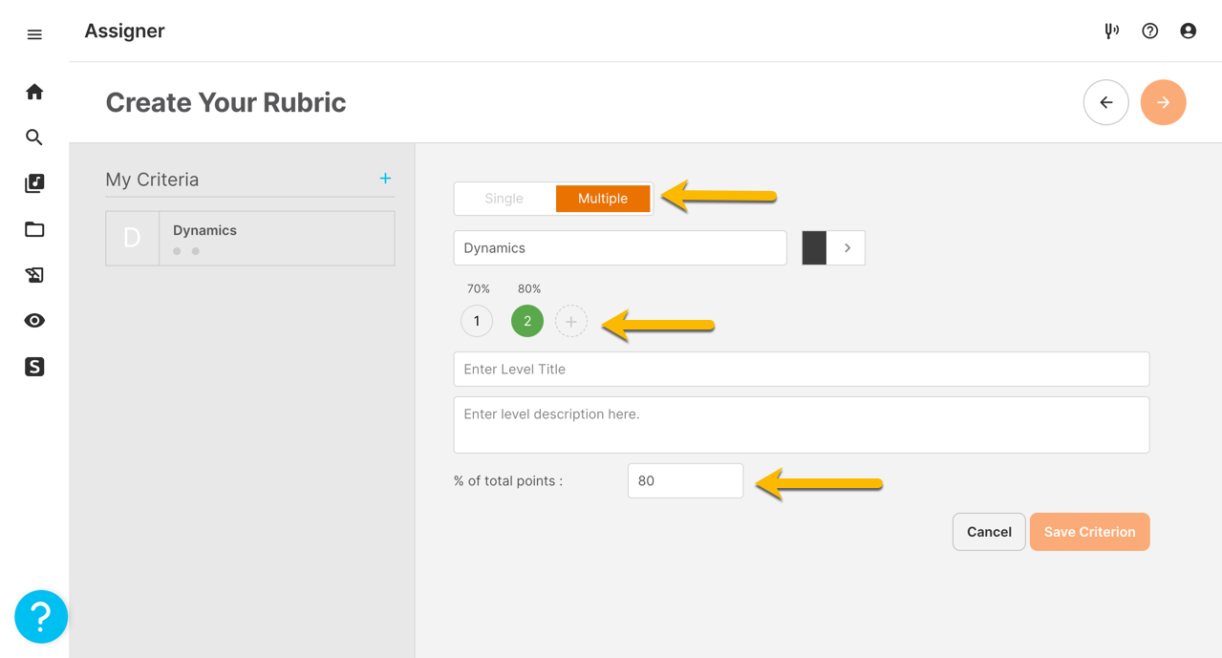Open the user account menu
Viewport: 1222px width, 658px height.
[x=1189, y=31]
